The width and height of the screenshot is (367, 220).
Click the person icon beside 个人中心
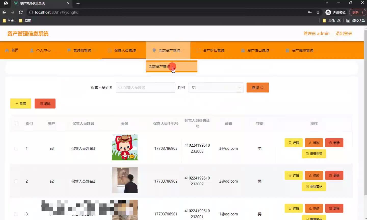[32, 50]
